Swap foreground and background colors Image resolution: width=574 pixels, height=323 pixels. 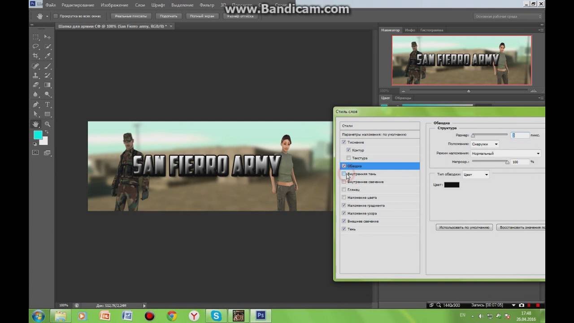tap(47, 133)
